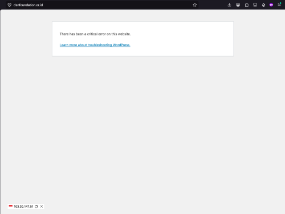
Task: Open the downloads panel
Action: pyautogui.click(x=229, y=5)
